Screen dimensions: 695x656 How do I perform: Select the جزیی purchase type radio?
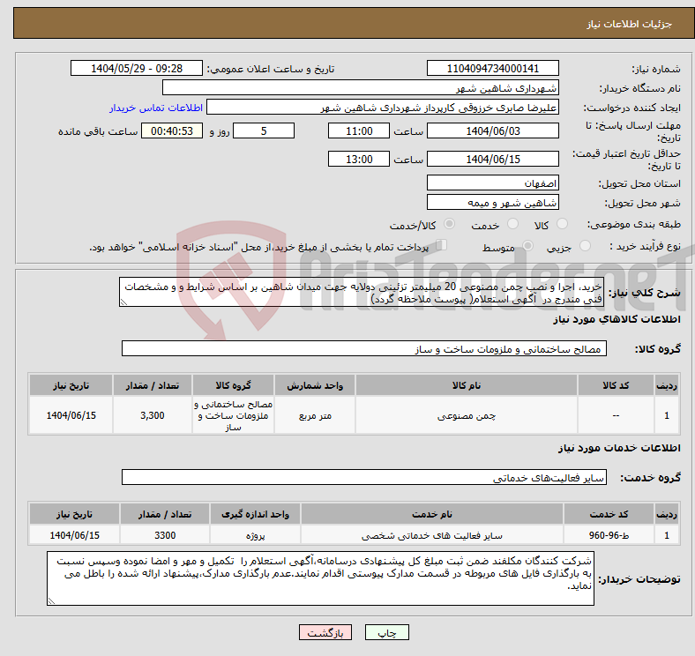click(x=585, y=245)
